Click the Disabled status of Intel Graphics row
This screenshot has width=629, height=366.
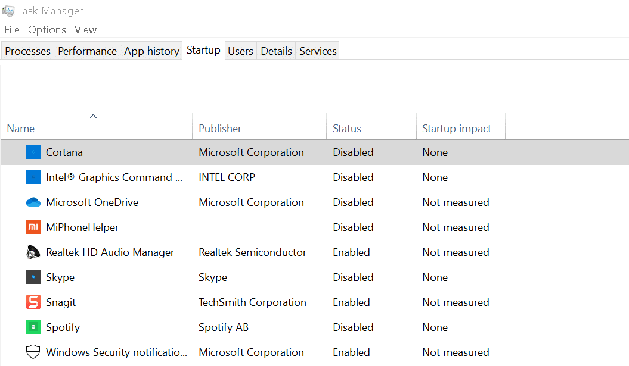click(353, 177)
